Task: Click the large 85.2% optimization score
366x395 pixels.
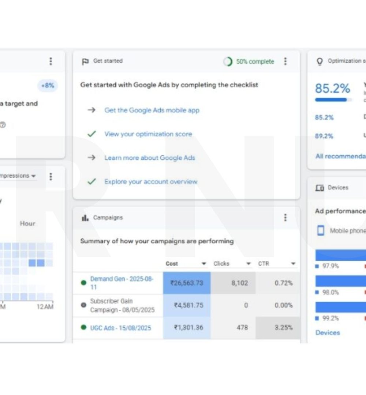Action: point(332,89)
